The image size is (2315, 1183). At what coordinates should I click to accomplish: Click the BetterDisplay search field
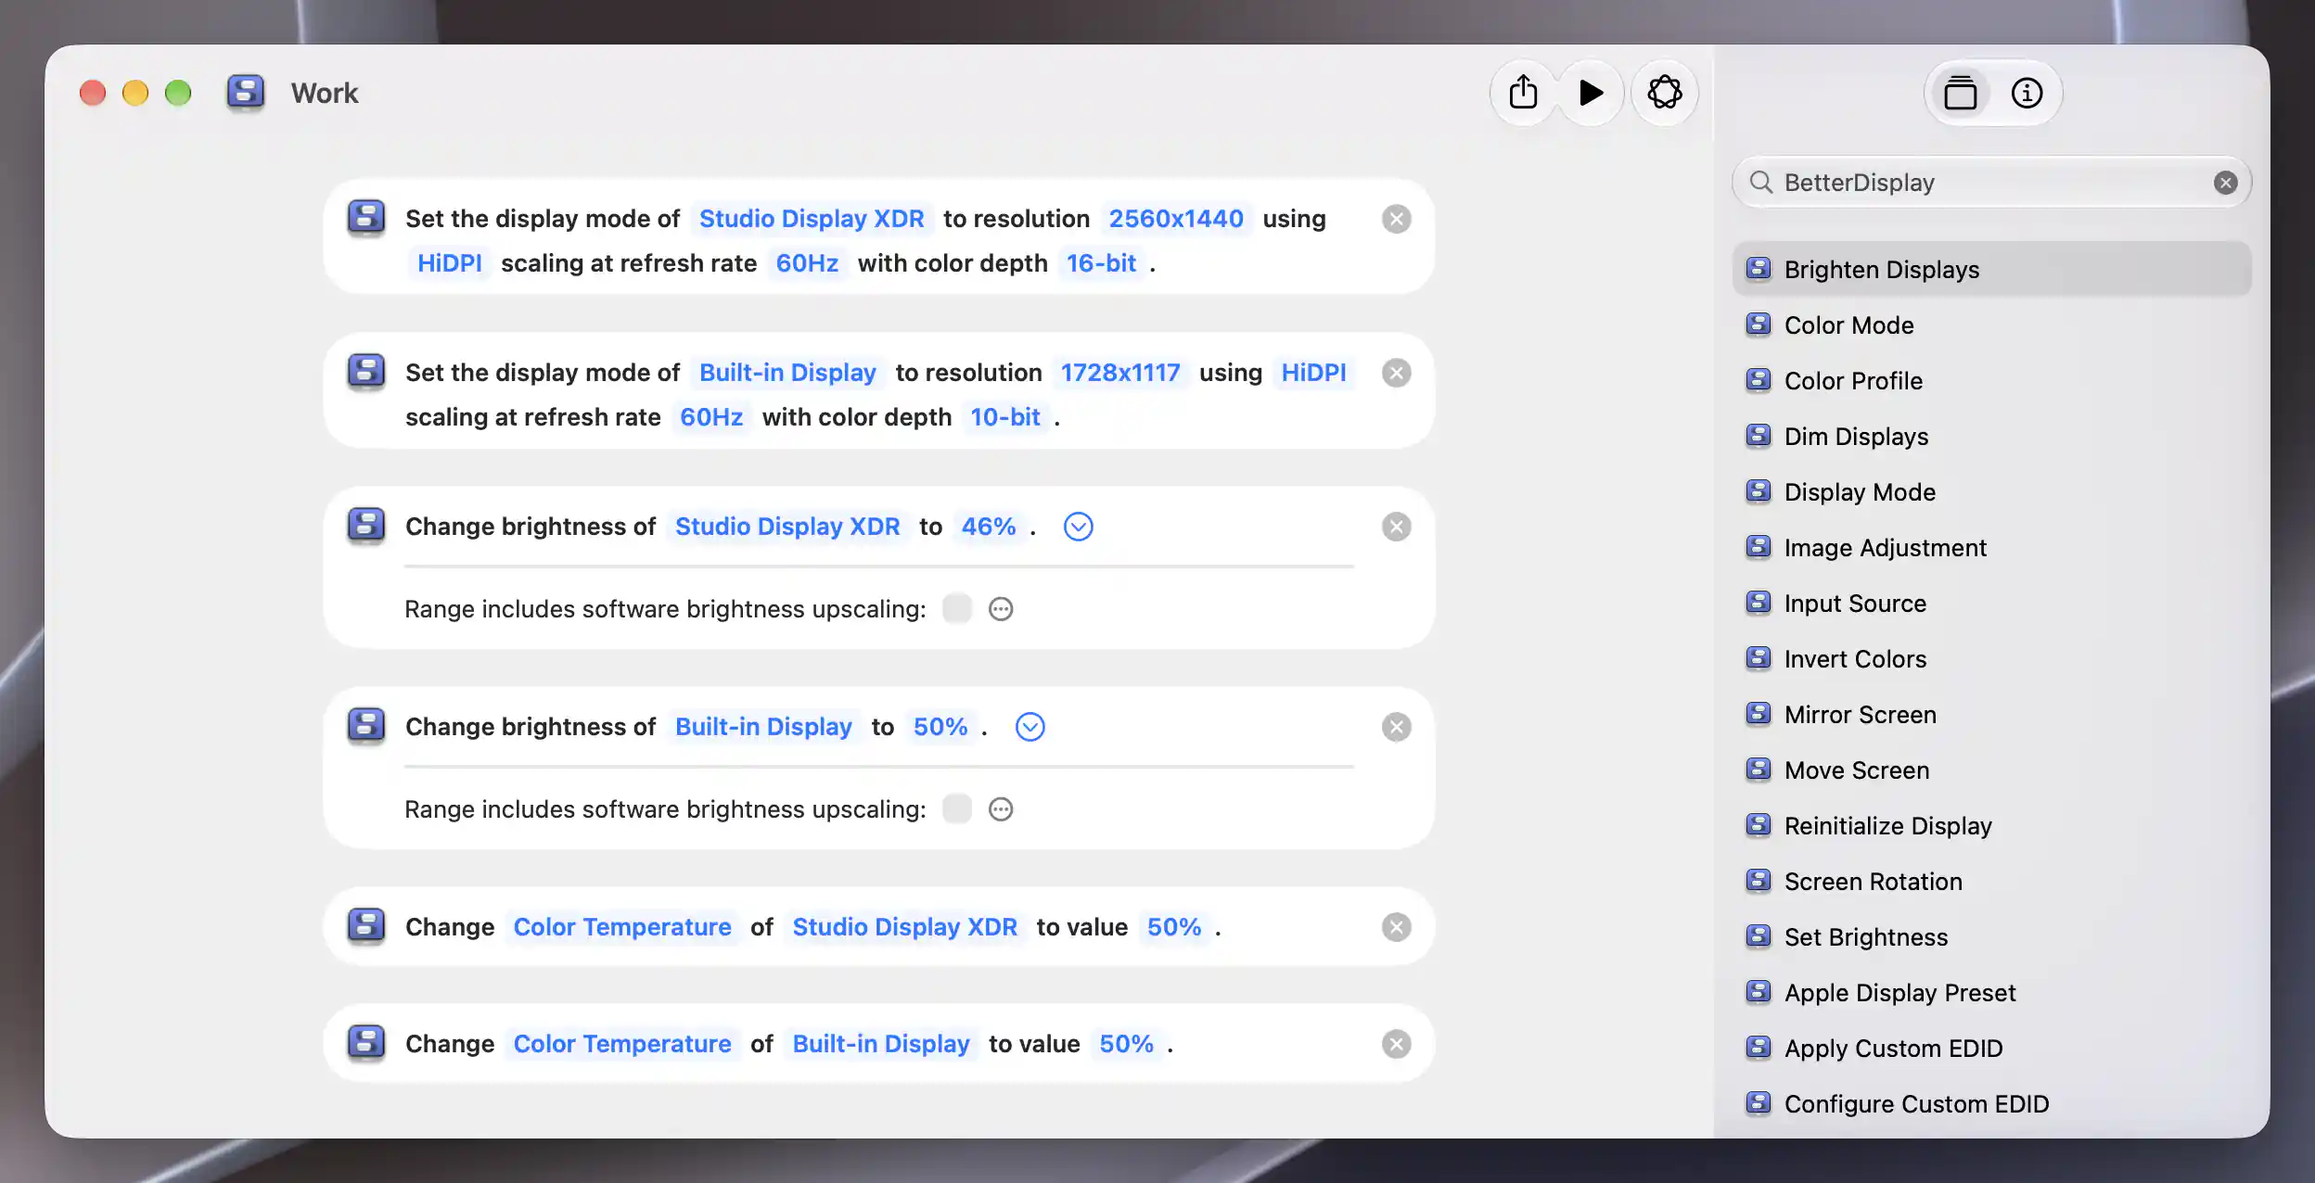pyautogui.click(x=1991, y=183)
